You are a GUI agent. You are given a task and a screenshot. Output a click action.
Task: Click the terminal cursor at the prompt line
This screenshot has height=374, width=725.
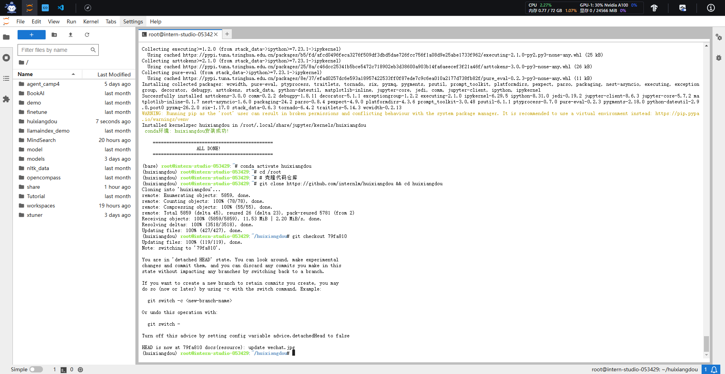pyautogui.click(x=294, y=353)
